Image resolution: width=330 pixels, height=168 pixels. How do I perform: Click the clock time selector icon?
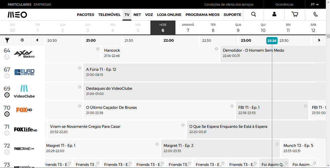tap(22, 40)
